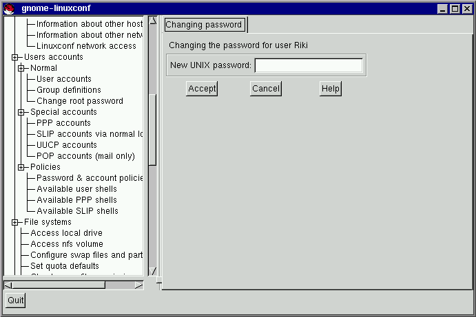Click the tree's vertical scrollbar down arrow
The width and height of the screenshot is (476, 317).
[153, 271]
